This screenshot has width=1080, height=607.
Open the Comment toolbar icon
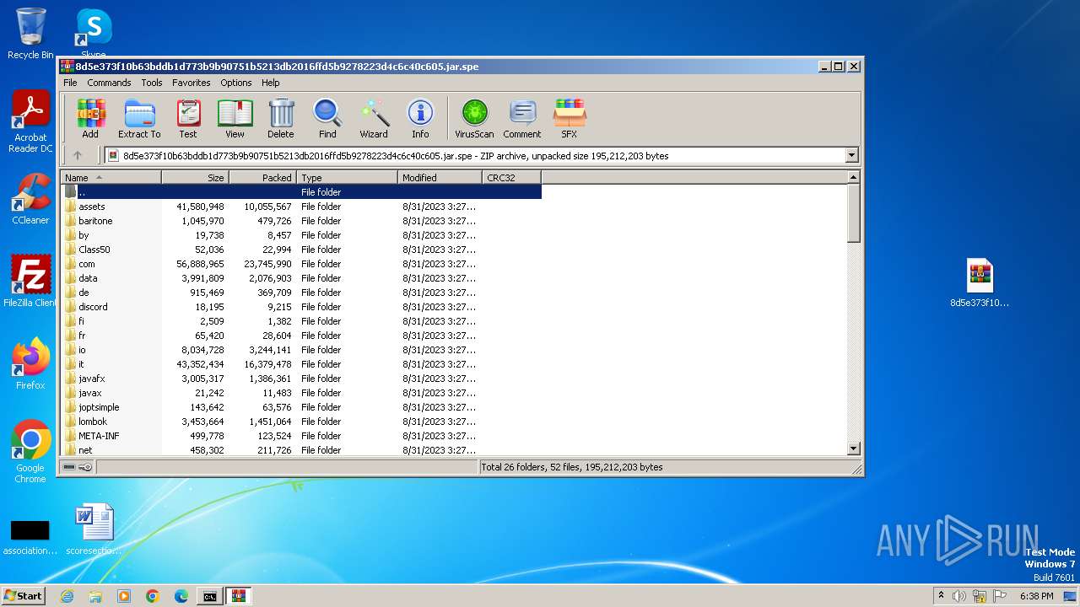point(522,118)
